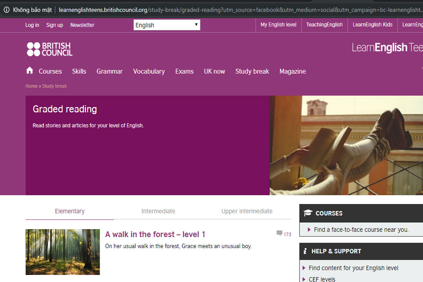Click the address bar URL
This screenshot has height=282, width=423.
coord(240,10)
